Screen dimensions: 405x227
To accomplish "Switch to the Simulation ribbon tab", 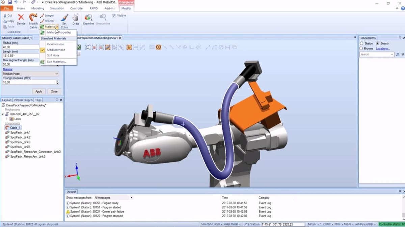I will pyautogui.click(x=57, y=8).
